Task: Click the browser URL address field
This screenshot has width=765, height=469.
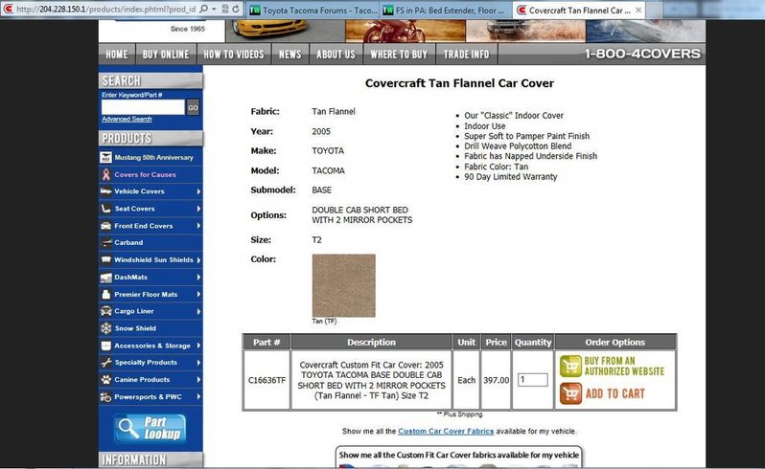Action: pos(105,9)
